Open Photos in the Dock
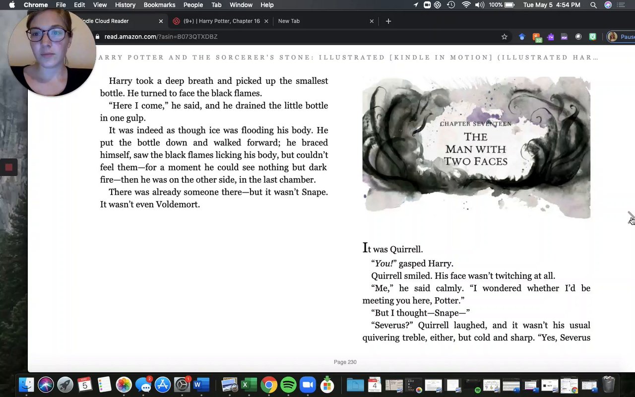 click(124, 385)
